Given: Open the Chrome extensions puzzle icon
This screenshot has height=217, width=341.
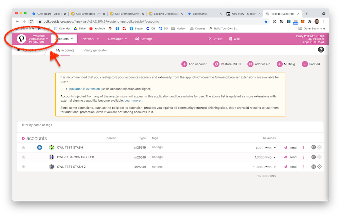Looking at the screenshot, I should [x=310, y=22].
